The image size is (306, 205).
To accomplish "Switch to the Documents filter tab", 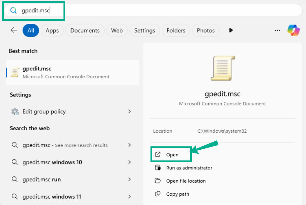I will [x=85, y=30].
